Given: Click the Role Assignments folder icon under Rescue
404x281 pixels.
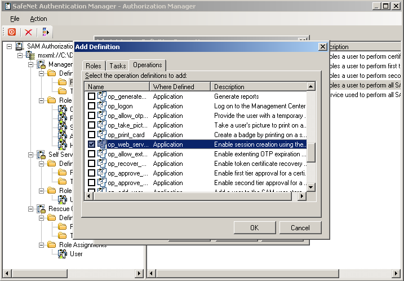Looking at the screenshot, I should tap(51, 245).
